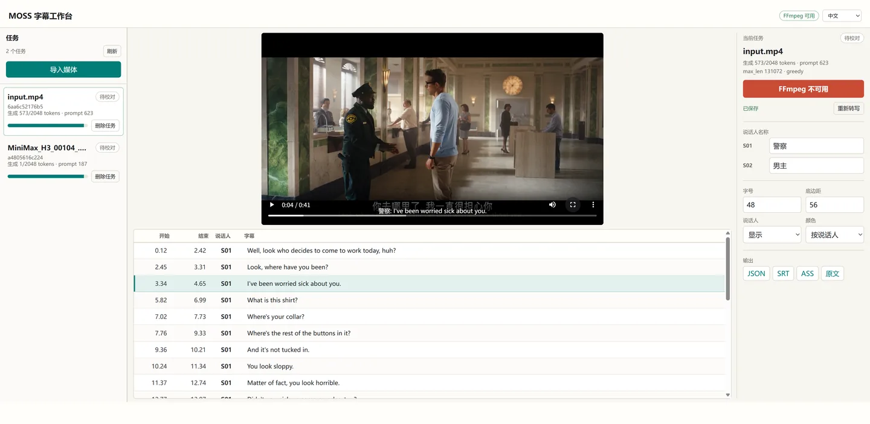Play the video with the play icon

[x=272, y=204]
